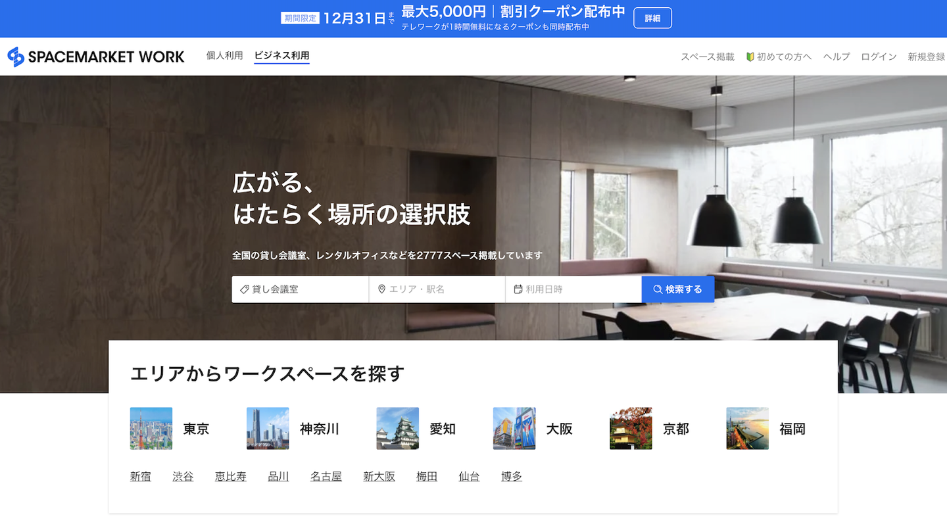Open the スペース掲載 link
The image size is (947, 532).
[708, 57]
